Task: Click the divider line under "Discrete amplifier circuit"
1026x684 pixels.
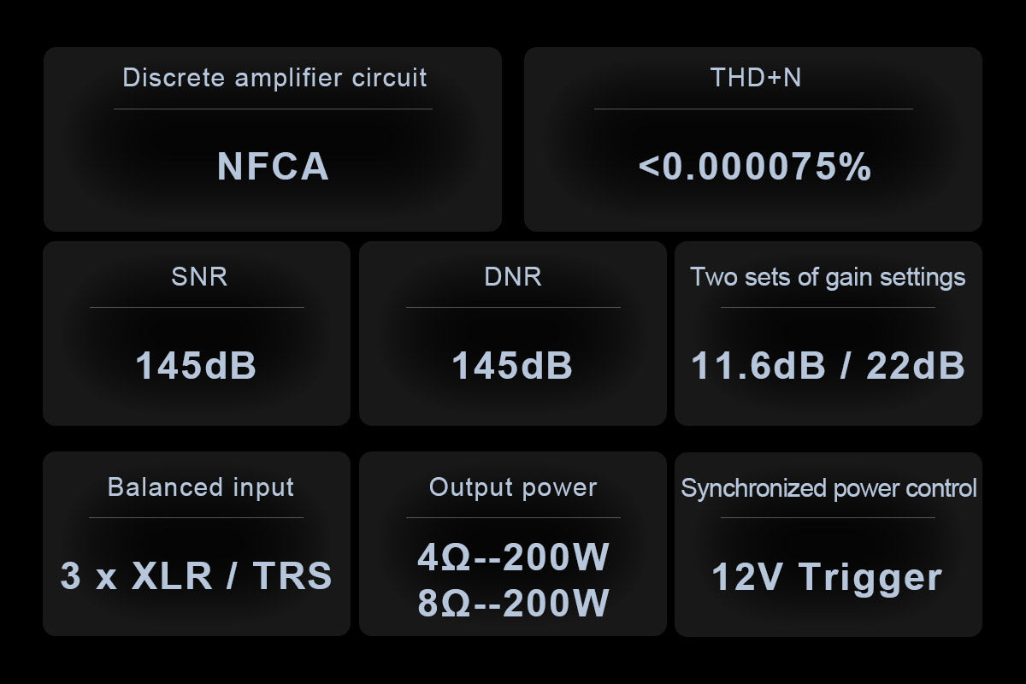Action: (273, 109)
